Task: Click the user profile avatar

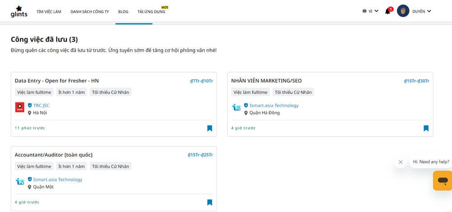Action: pyautogui.click(x=403, y=11)
